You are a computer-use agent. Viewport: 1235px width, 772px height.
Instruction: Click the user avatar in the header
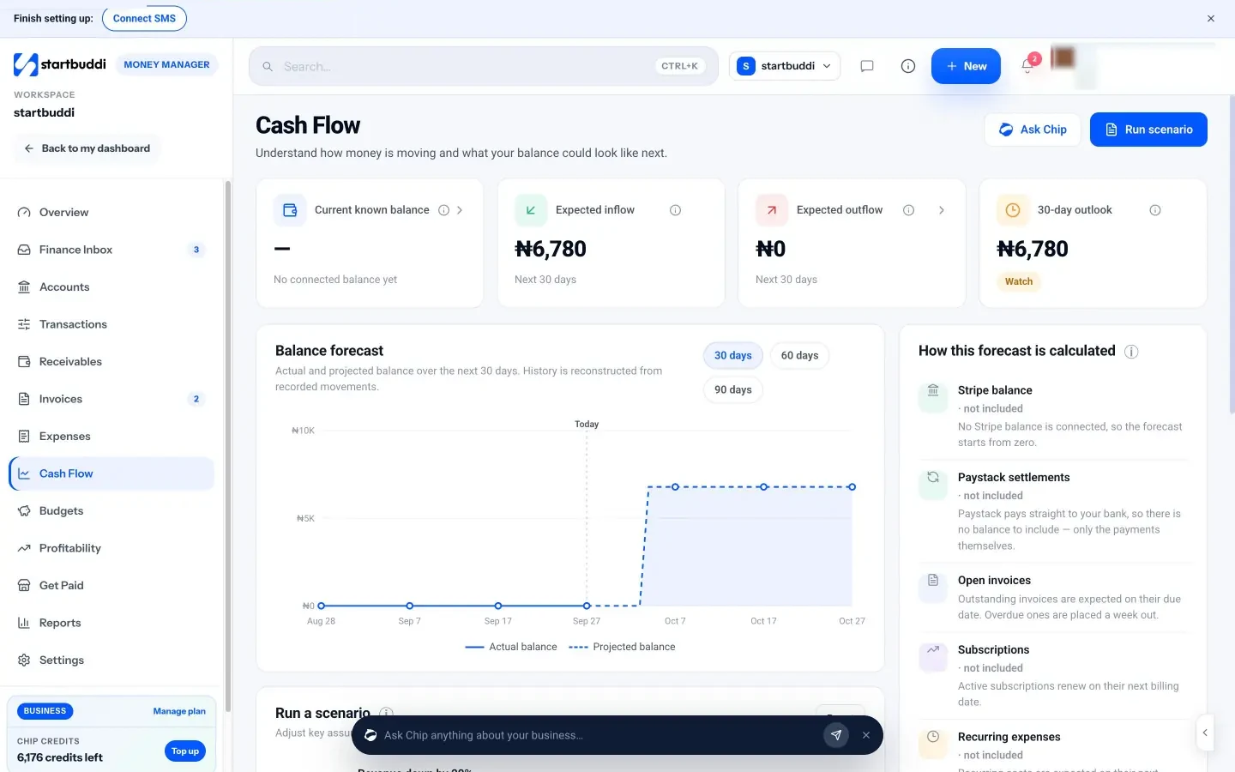click(x=1063, y=57)
